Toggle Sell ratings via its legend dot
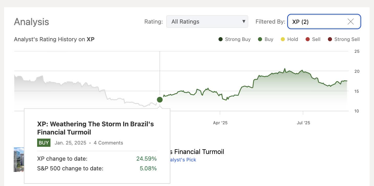The height and width of the screenshot is (186, 374). click(x=307, y=39)
